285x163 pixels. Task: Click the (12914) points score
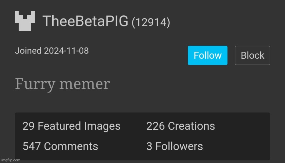click(x=151, y=22)
